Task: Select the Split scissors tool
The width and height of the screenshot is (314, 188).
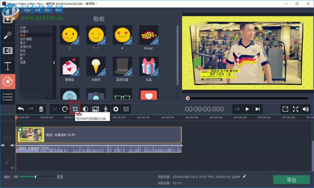Action: click(x=54, y=109)
